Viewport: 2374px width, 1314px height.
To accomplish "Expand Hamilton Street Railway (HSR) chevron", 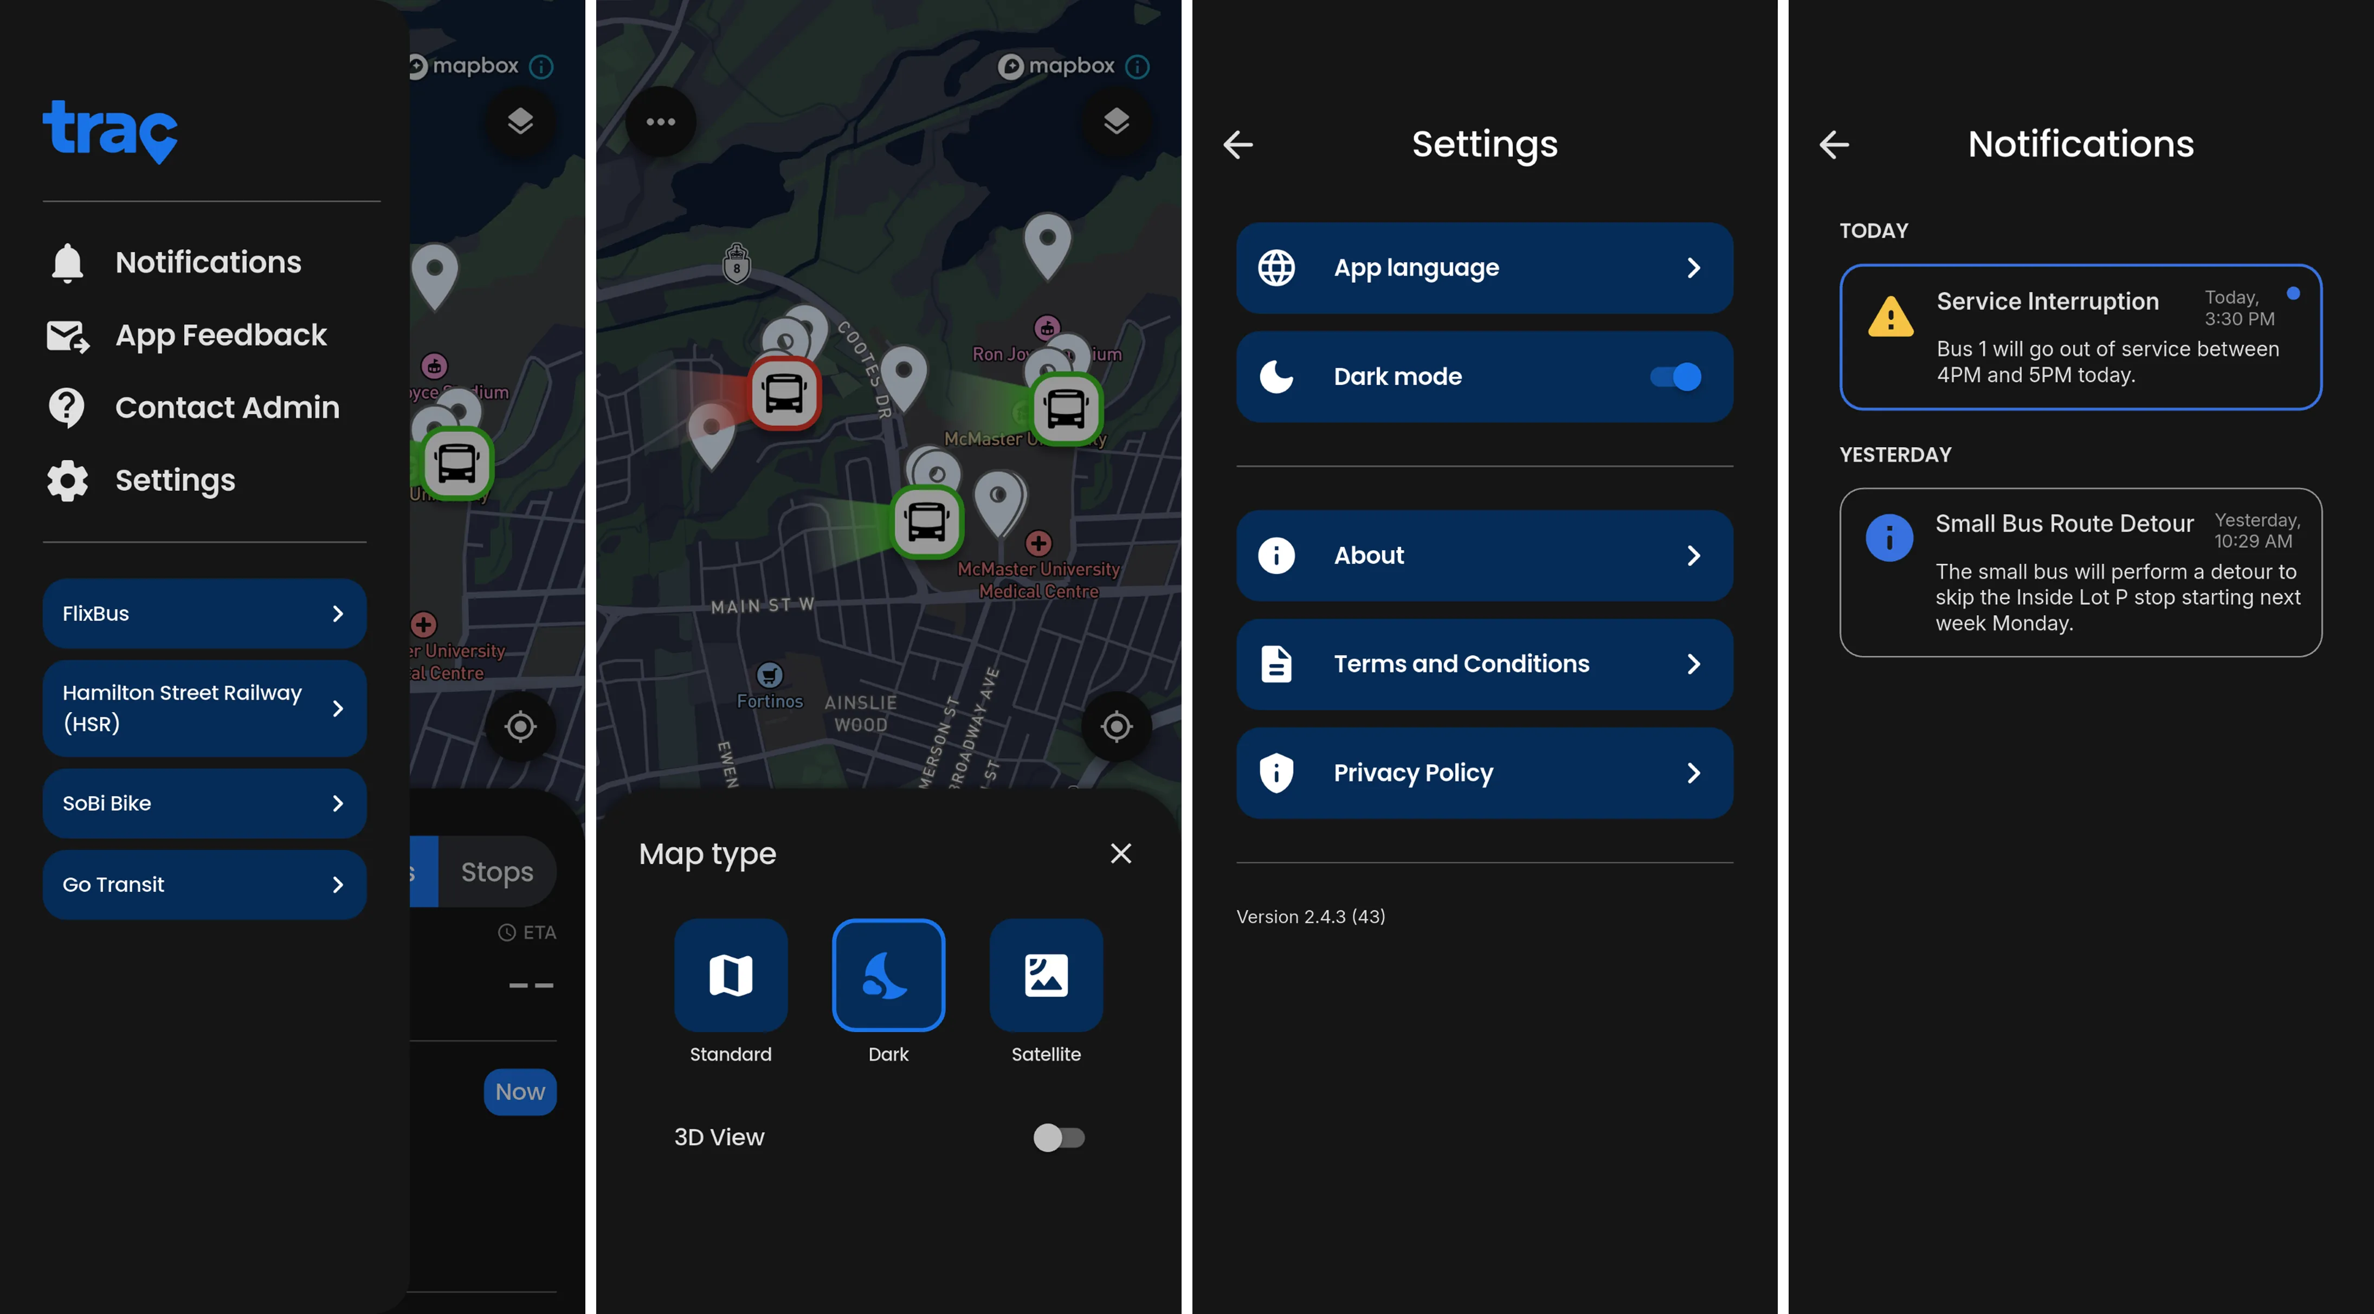I will (x=338, y=708).
